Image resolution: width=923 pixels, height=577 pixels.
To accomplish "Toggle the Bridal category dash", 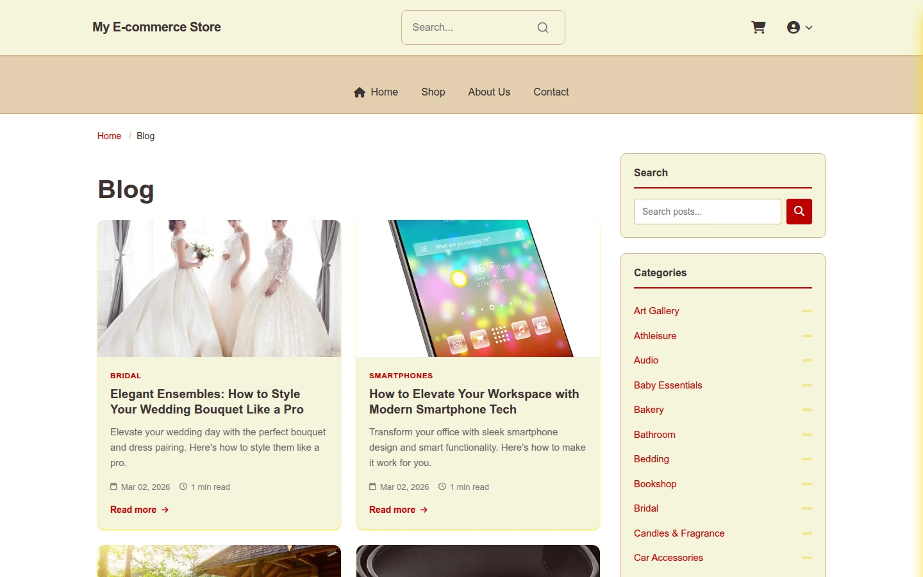I will pos(807,508).
